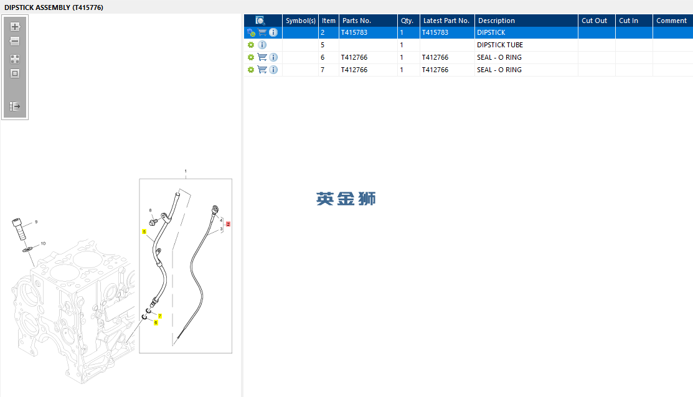Click T415783 in the Latest Part No. column

coord(435,33)
